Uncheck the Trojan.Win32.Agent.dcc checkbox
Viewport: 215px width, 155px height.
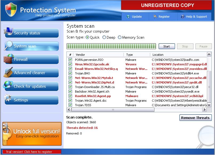coord(70,100)
